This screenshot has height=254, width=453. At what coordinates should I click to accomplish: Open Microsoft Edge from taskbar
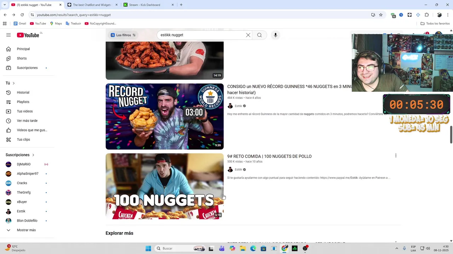[x=253, y=248]
